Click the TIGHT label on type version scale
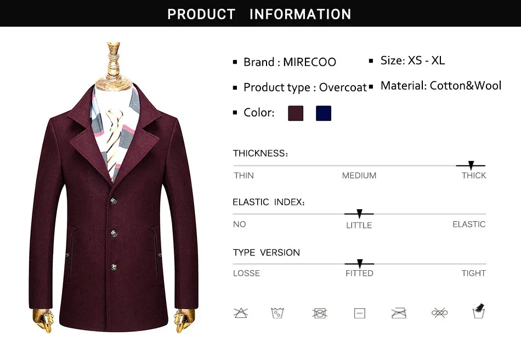 click(473, 273)
